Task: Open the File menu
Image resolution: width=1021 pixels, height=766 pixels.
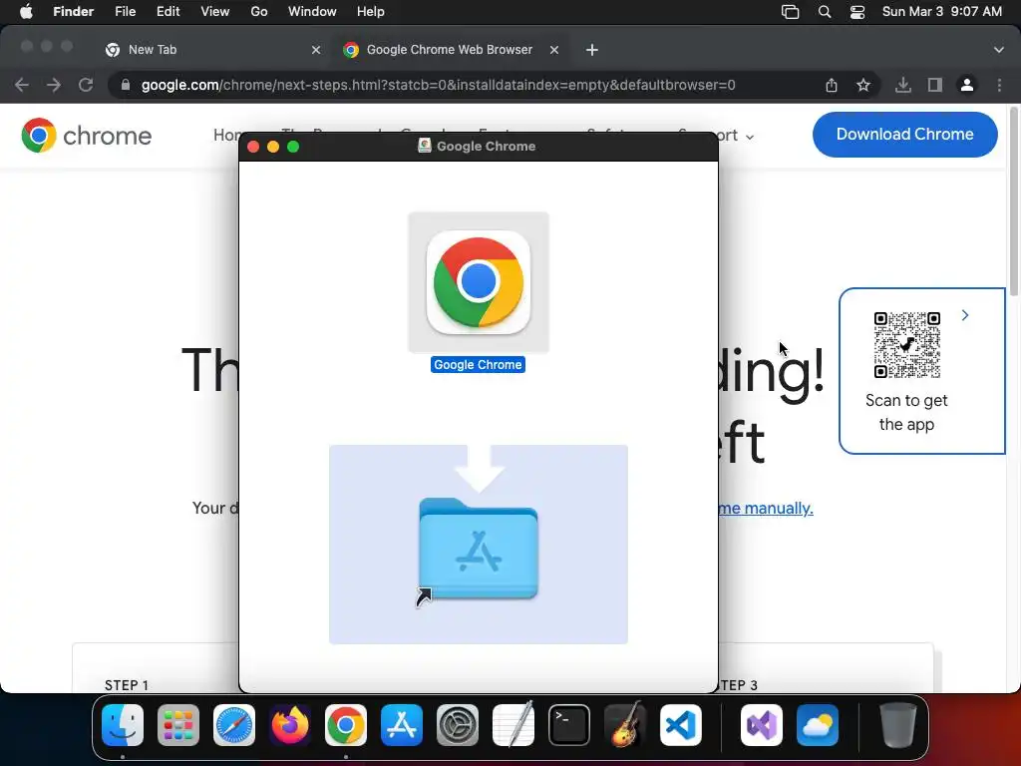Action: tap(125, 12)
